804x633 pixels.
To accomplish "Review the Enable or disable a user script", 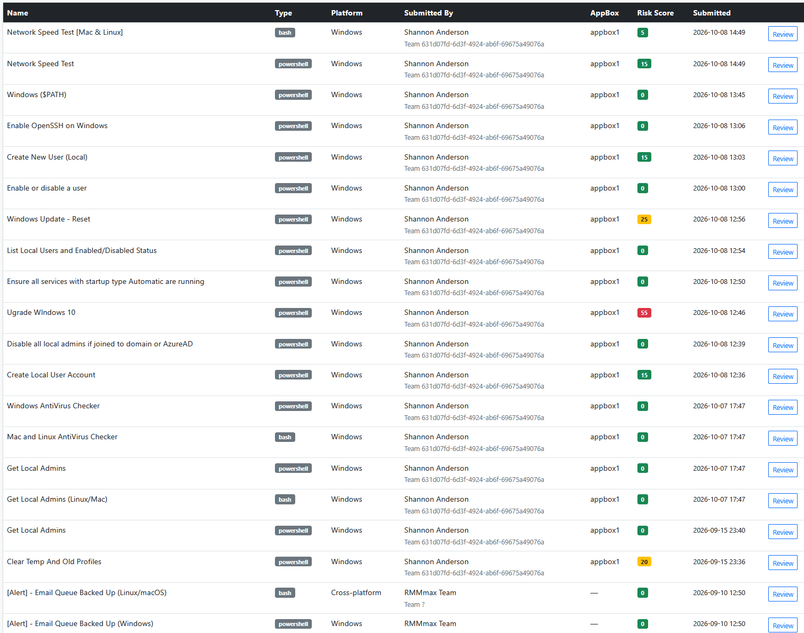I will [783, 189].
